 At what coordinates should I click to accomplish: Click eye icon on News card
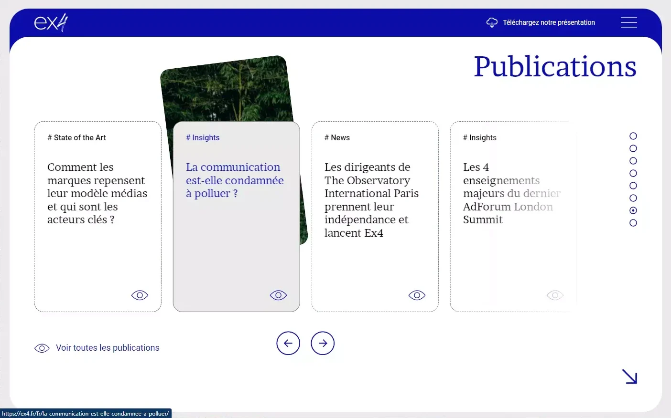click(417, 295)
